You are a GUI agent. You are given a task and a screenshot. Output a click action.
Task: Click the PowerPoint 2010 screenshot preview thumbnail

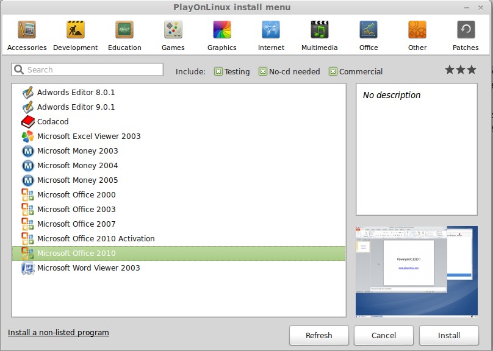[417, 272]
